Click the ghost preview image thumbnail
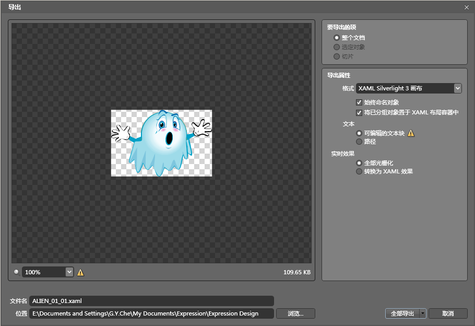475x326 pixels. click(x=161, y=143)
